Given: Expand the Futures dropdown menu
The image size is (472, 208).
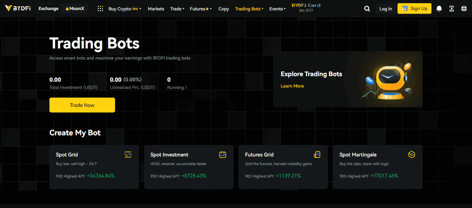Looking at the screenshot, I should click(200, 9).
